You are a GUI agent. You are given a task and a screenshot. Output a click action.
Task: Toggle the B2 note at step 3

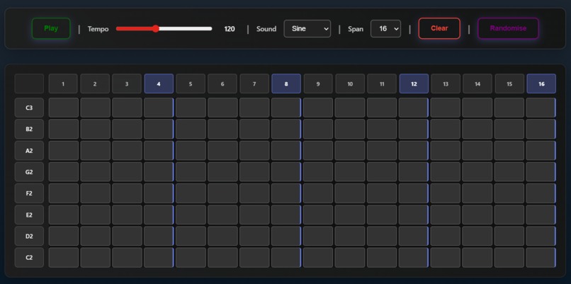[x=127, y=129]
